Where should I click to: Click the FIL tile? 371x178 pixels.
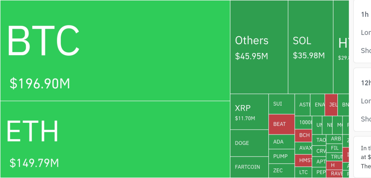(x=335, y=148)
